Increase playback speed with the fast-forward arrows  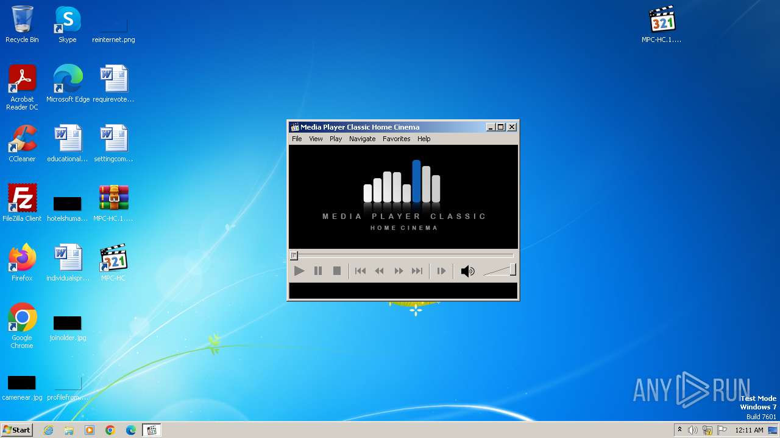pos(399,271)
